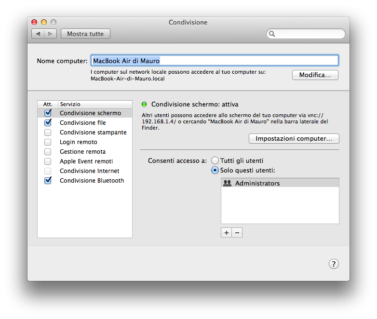Click the Modifica… button
377x319 pixels.
click(x=315, y=75)
